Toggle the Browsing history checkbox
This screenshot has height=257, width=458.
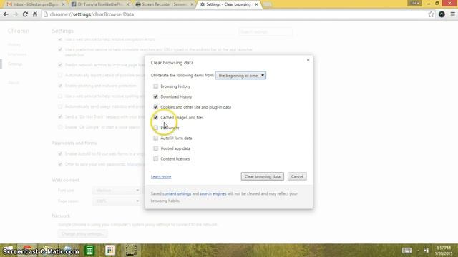[x=156, y=86]
